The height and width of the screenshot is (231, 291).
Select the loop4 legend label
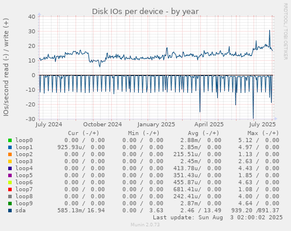[x=24, y=168]
